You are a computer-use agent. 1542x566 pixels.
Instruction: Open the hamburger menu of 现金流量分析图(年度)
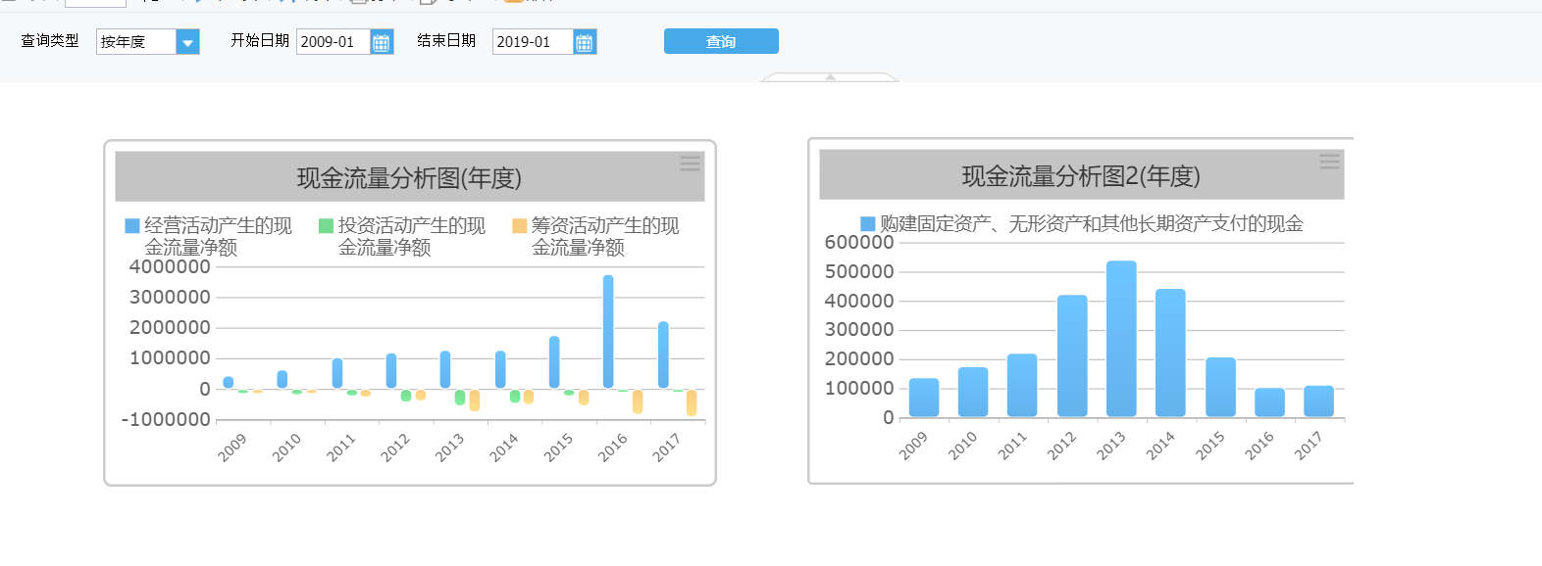[691, 164]
